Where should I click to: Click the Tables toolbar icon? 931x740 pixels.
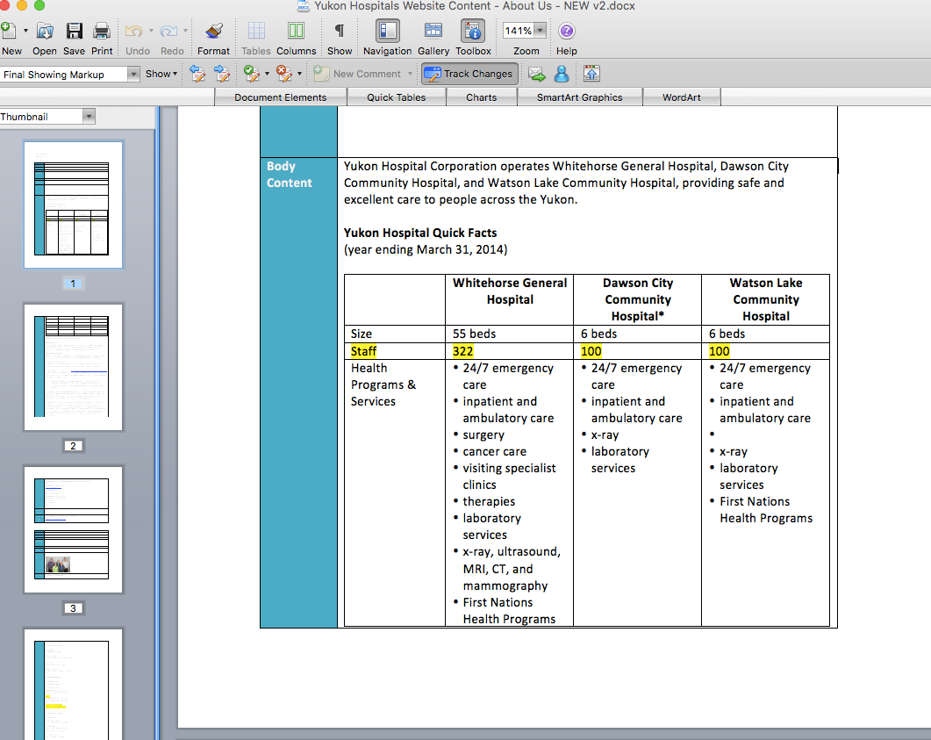click(256, 31)
